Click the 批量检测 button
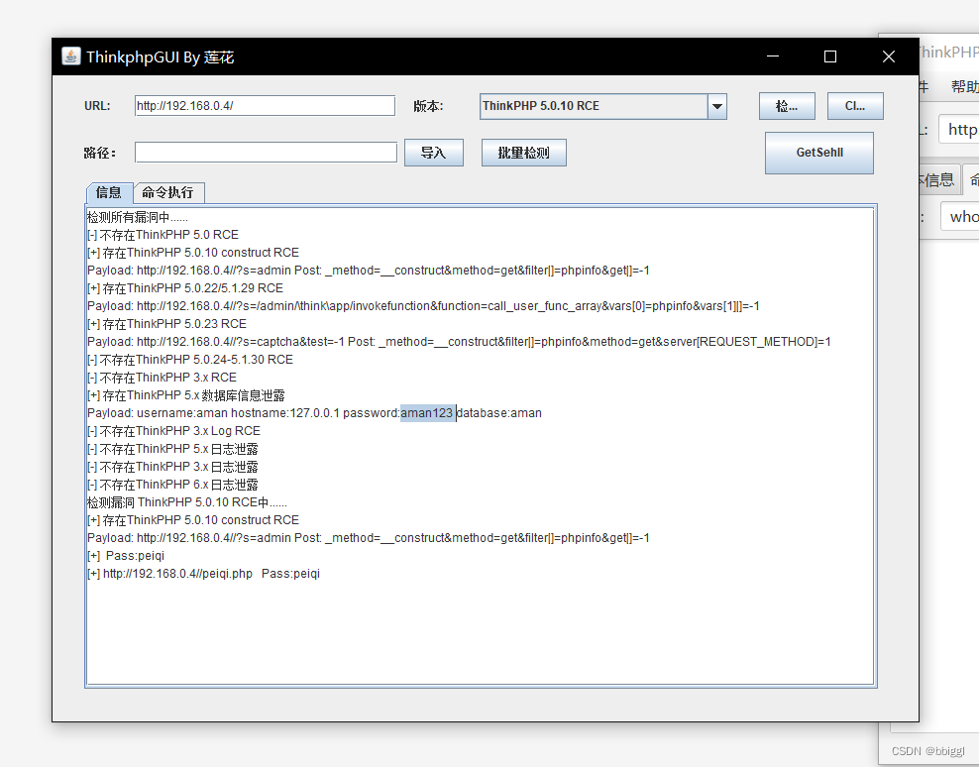979x767 pixels. [524, 153]
